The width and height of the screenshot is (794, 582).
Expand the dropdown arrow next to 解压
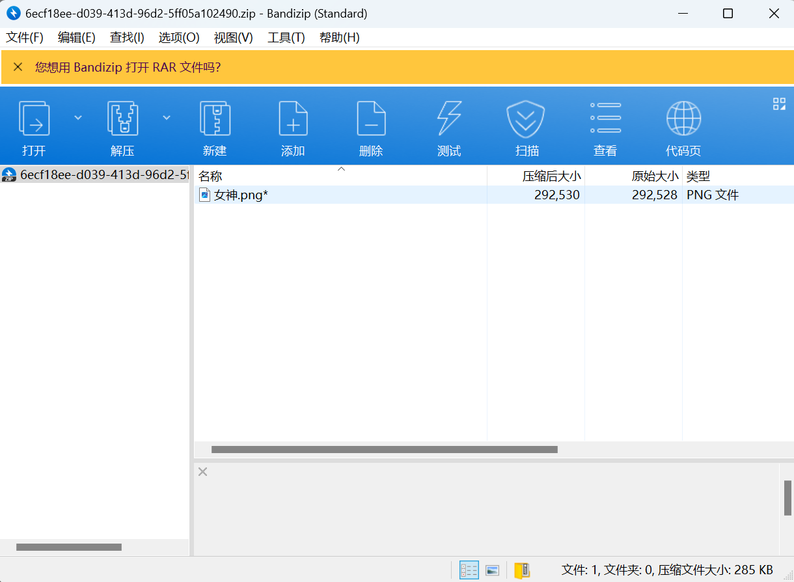click(167, 118)
